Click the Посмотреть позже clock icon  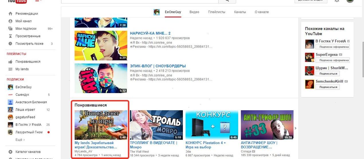10,44
